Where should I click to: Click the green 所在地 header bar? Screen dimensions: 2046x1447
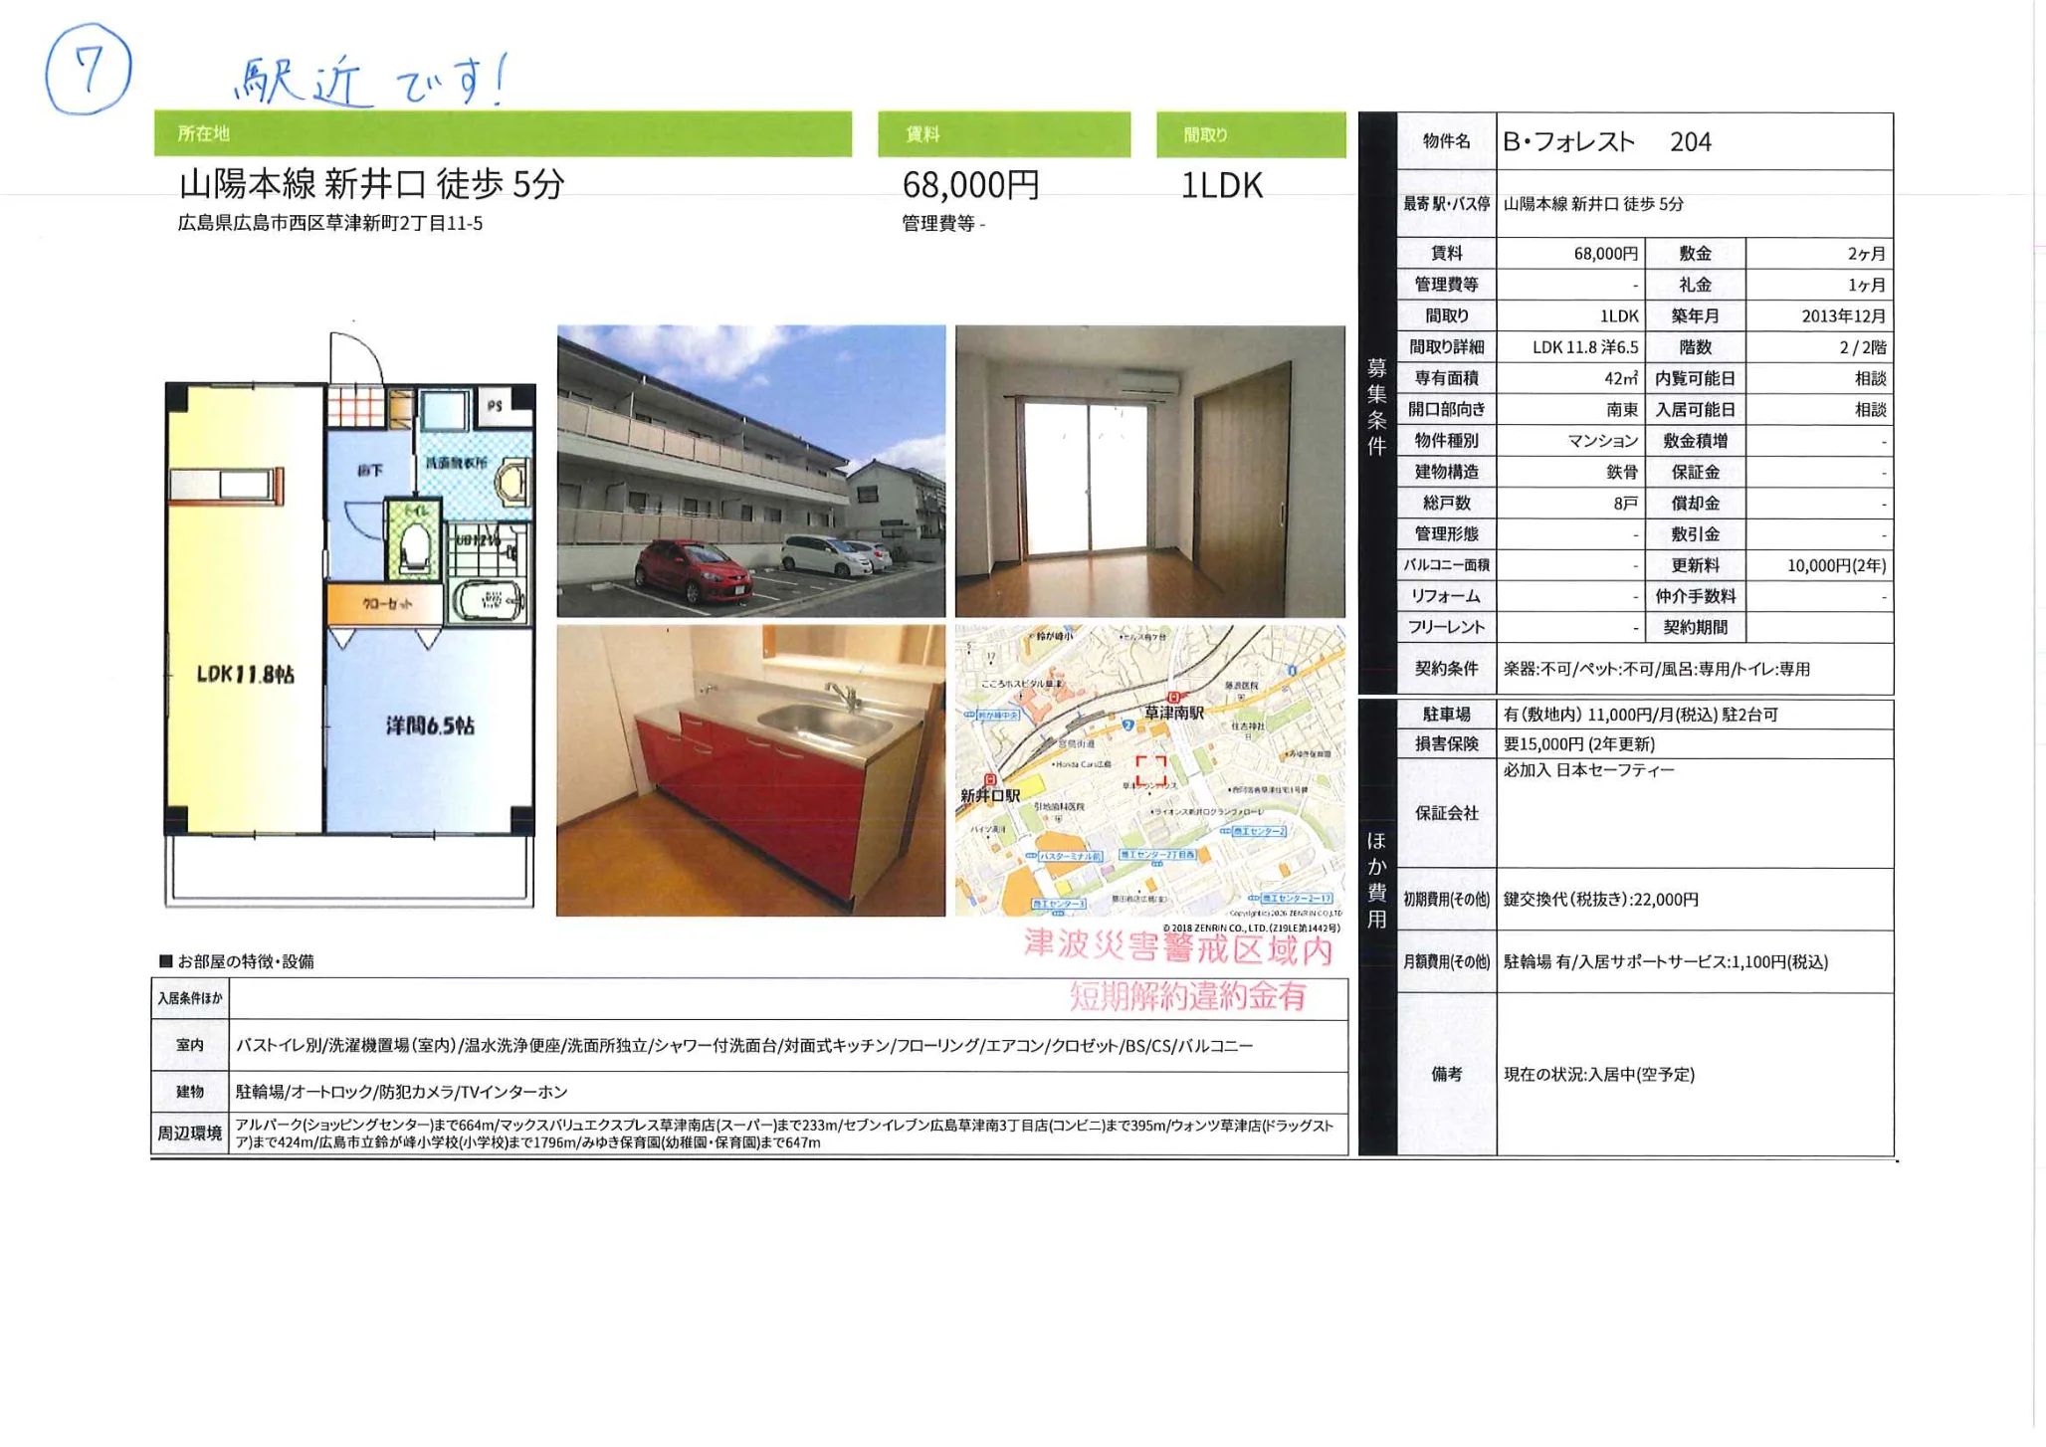(503, 133)
